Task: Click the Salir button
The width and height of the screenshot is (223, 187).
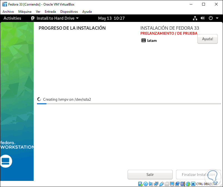Action: [x=150, y=175]
